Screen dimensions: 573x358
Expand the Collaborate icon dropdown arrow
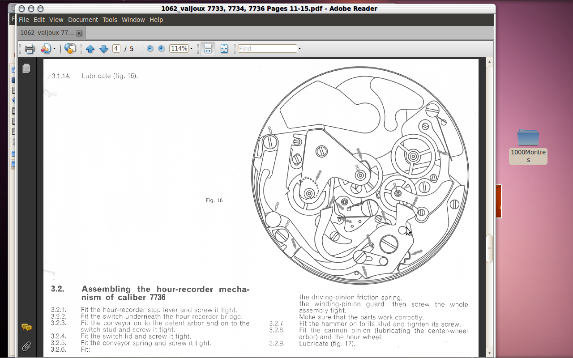[55, 49]
